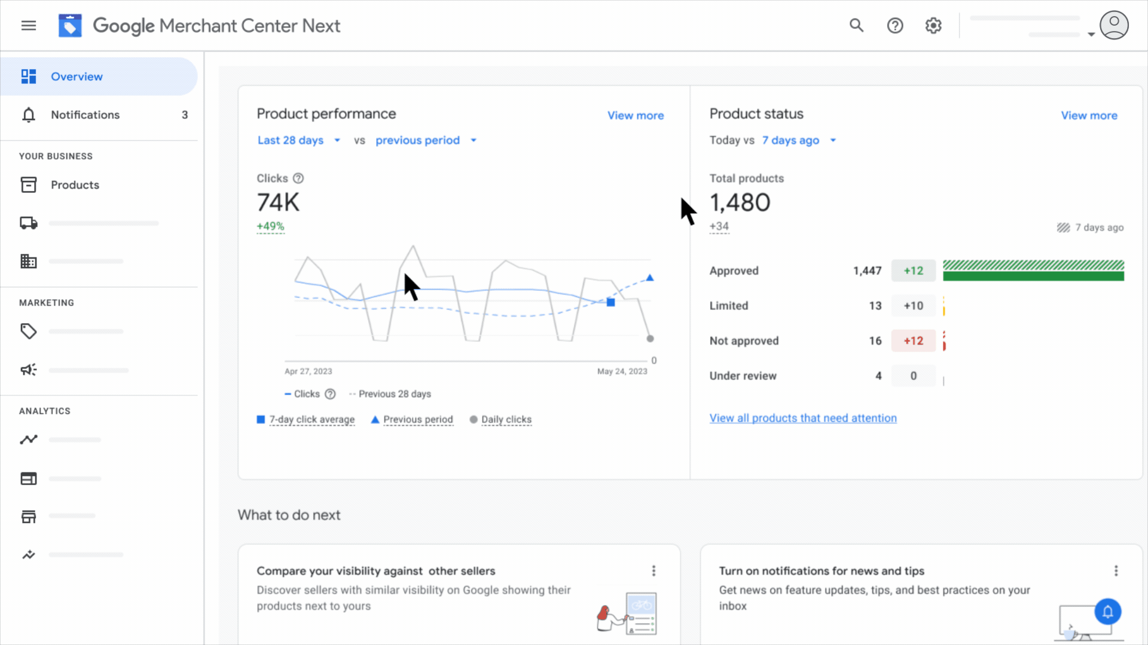Click the megaphone marketing icon

click(29, 370)
